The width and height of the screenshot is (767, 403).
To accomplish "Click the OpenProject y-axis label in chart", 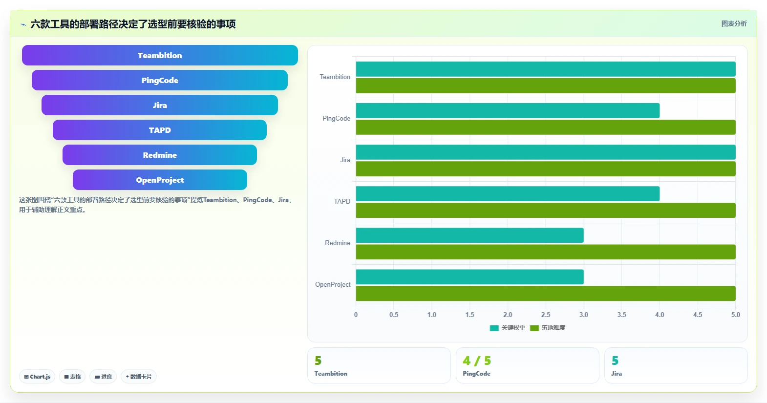I will [x=333, y=284].
